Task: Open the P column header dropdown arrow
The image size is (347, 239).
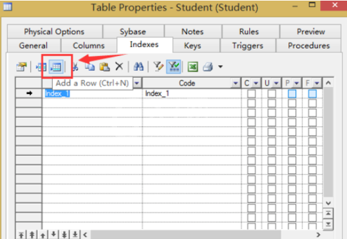Action: click(x=297, y=83)
